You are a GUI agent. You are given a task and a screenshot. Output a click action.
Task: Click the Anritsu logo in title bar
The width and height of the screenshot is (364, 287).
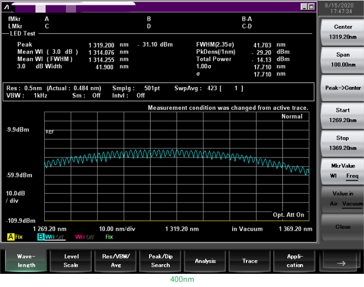click(x=6, y=6)
